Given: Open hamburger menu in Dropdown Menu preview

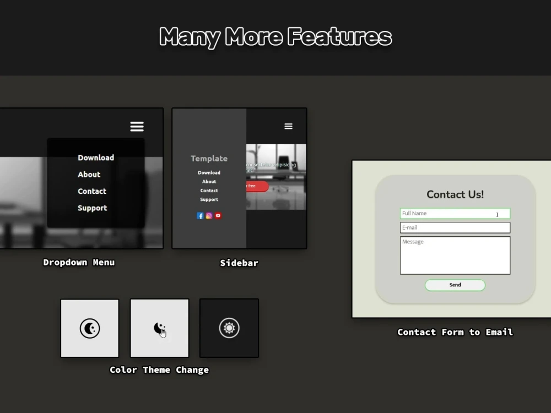Looking at the screenshot, I should (137, 127).
